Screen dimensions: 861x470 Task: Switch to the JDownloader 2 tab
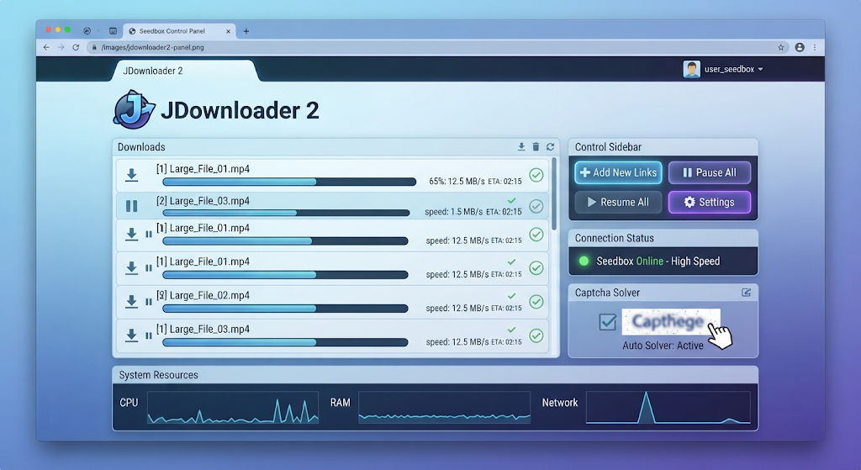pyautogui.click(x=184, y=71)
